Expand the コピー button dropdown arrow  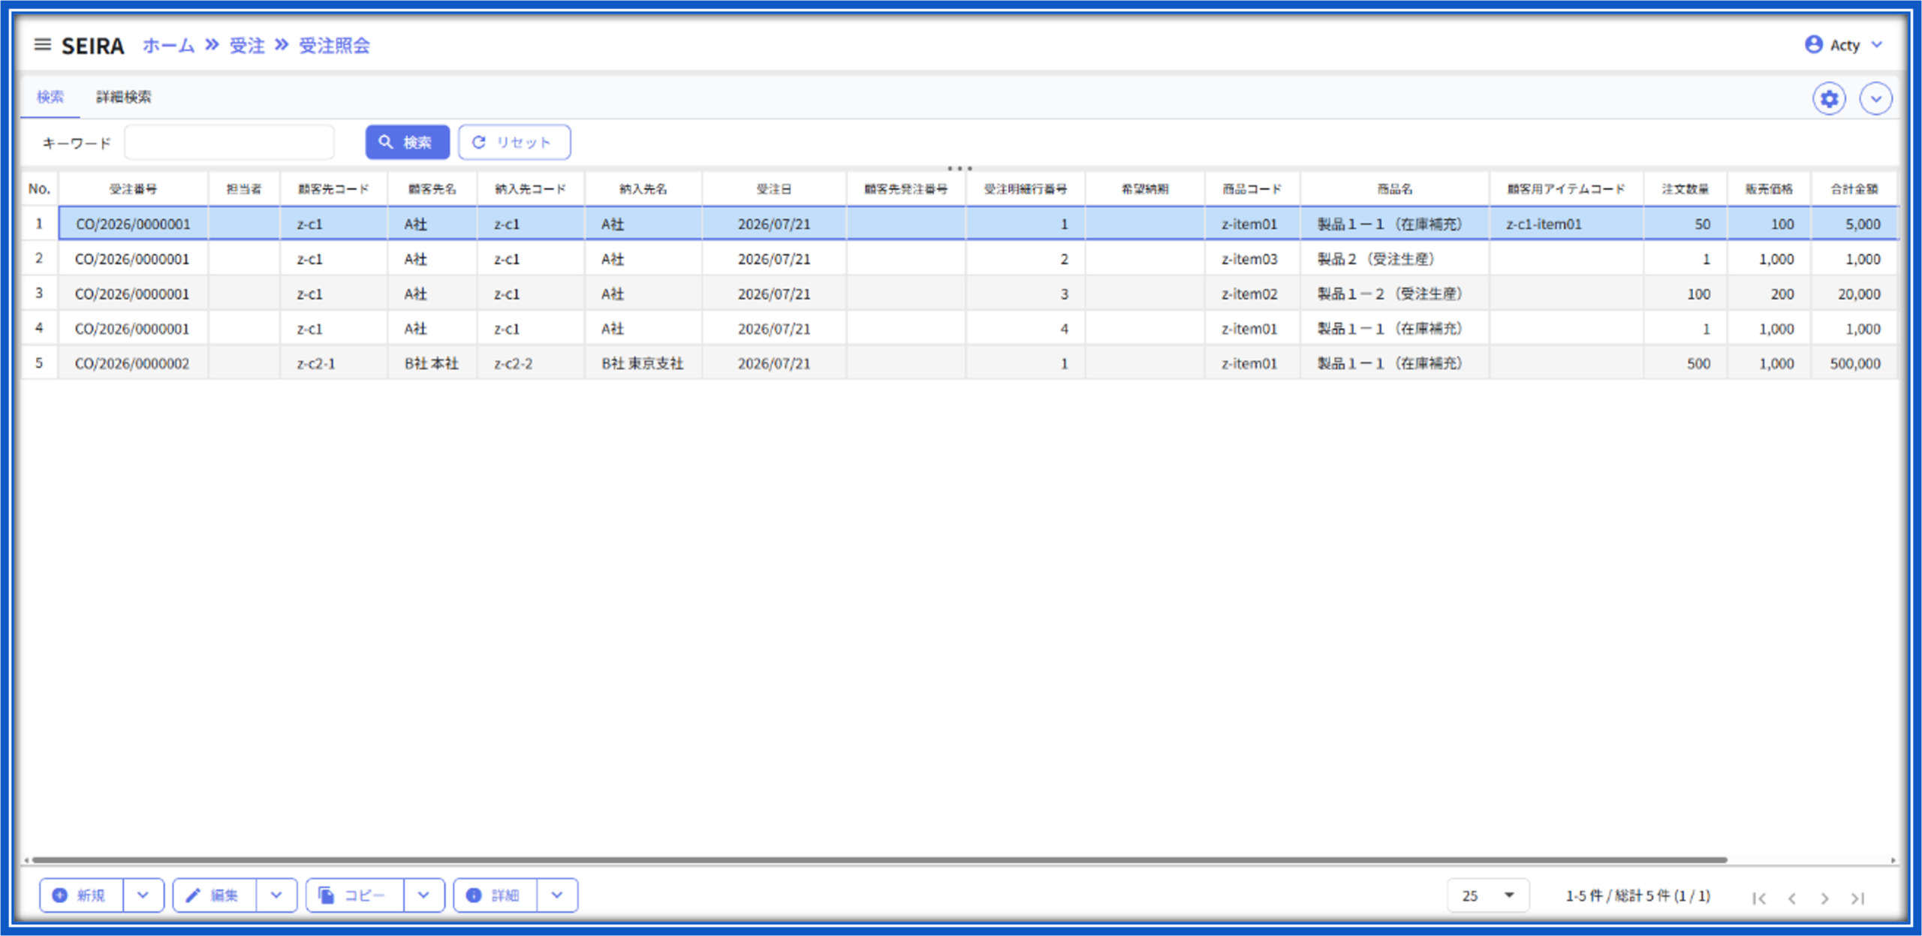click(423, 895)
